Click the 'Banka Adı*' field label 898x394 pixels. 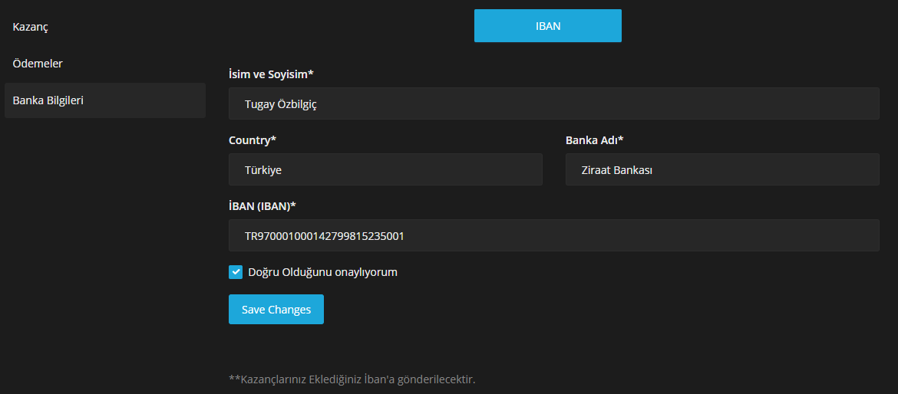click(x=594, y=140)
